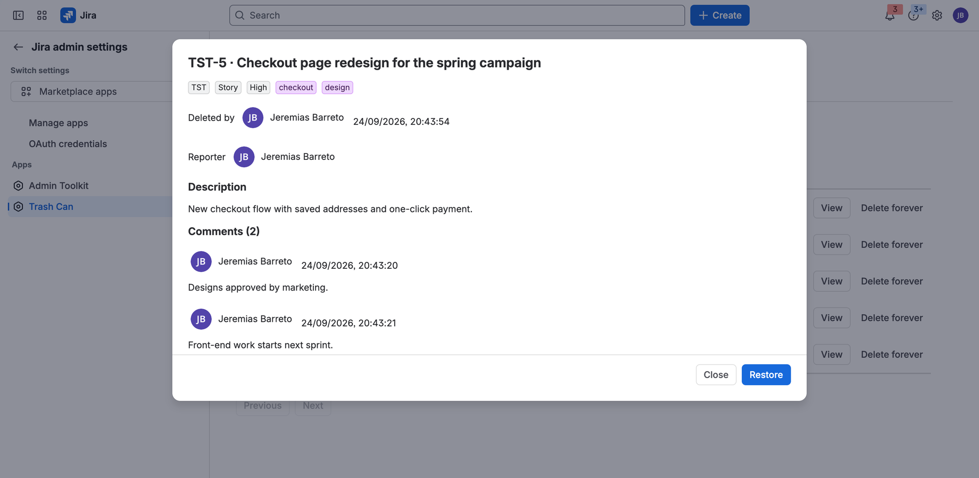Image resolution: width=979 pixels, height=478 pixels.
Task: Click the 'New checkout flow' description text
Action: [330, 209]
